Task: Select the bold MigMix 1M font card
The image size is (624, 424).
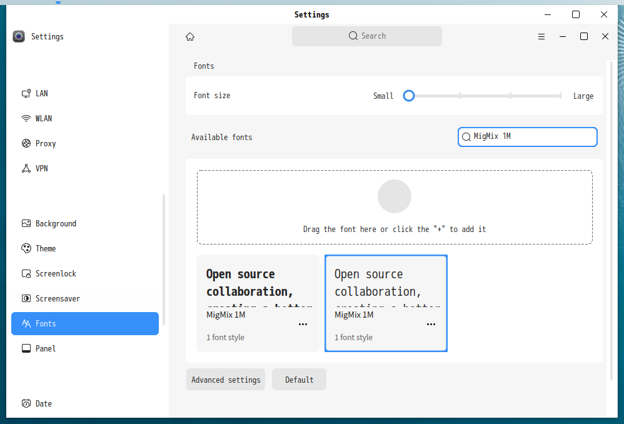Action: (x=258, y=303)
